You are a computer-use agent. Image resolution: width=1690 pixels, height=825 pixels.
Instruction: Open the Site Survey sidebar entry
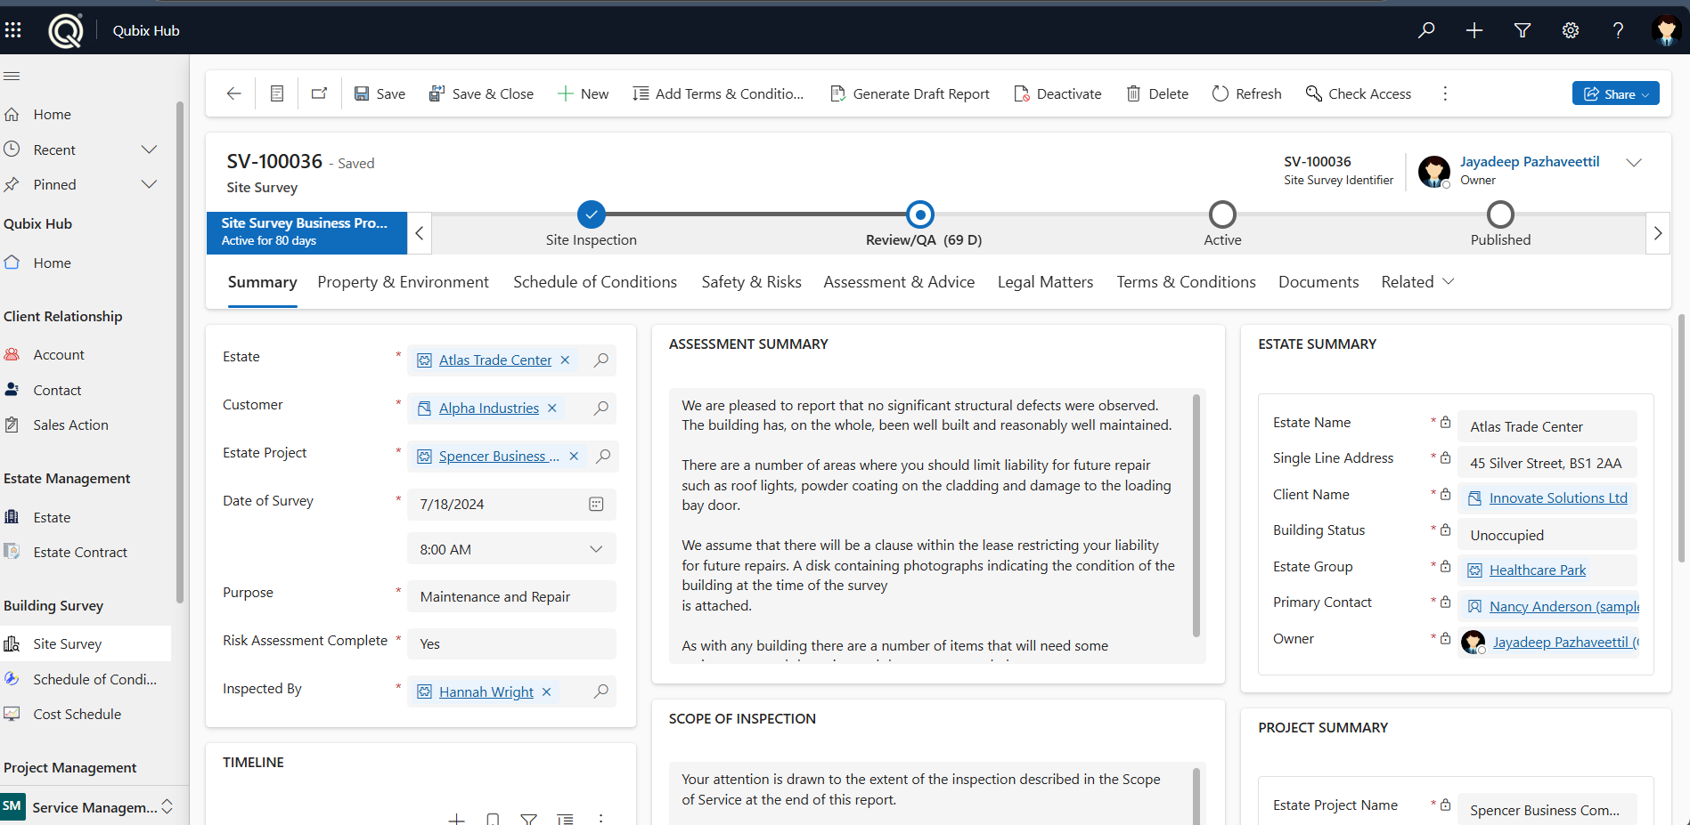click(x=69, y=643)
